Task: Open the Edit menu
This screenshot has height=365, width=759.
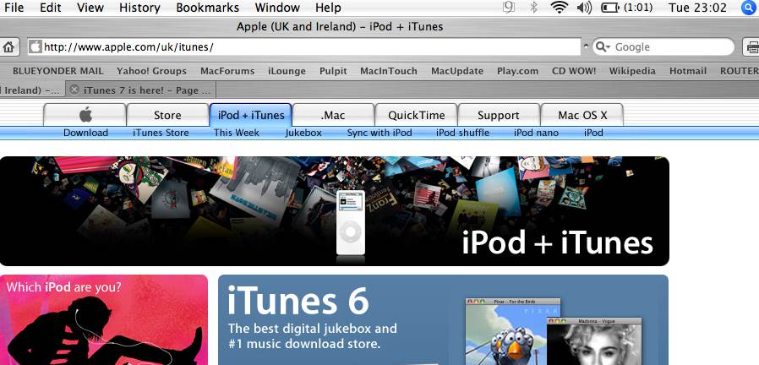Action: (51, 8)
